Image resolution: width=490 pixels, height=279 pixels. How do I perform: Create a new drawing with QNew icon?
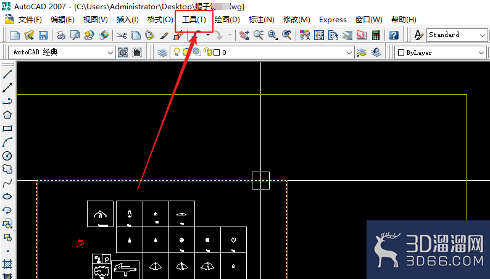pos(15,35)
